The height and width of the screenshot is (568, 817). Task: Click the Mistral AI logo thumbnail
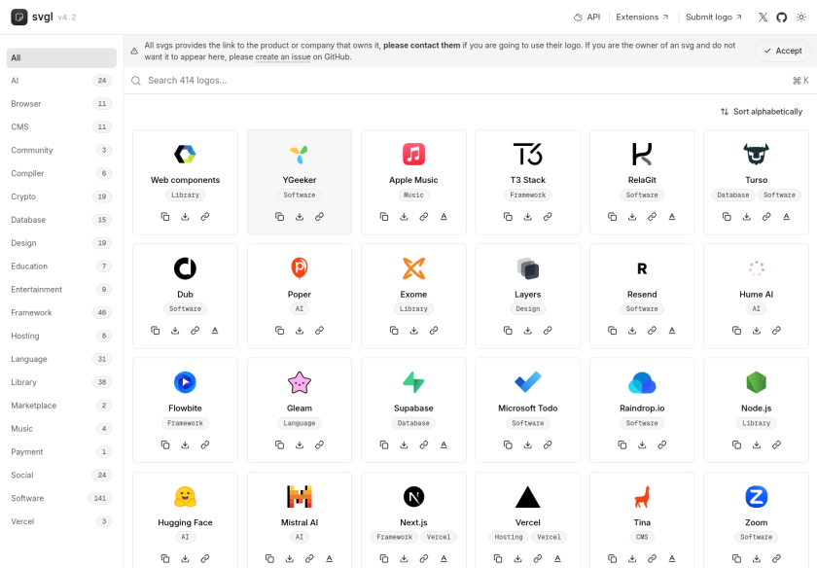pyautogui.click(x=300, y=497)
